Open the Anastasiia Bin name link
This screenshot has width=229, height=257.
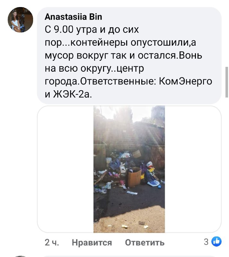click(x=73, y=17)
